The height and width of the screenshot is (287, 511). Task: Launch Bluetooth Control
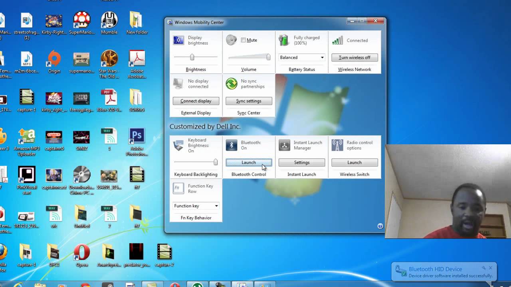[249, 162]
